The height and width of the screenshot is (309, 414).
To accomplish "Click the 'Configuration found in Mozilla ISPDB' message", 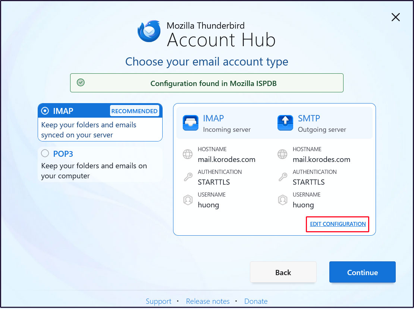I will click(x=213, y=83).
